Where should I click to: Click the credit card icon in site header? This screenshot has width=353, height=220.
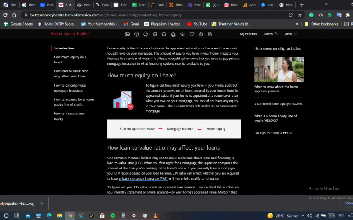pyautogui.click(x=127, y=34)
